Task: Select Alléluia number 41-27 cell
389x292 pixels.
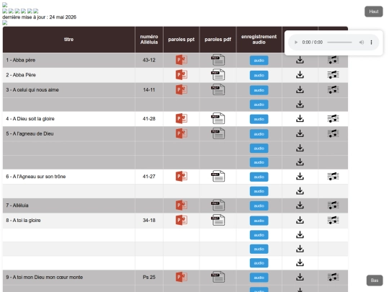Action: tap(149, 177)
